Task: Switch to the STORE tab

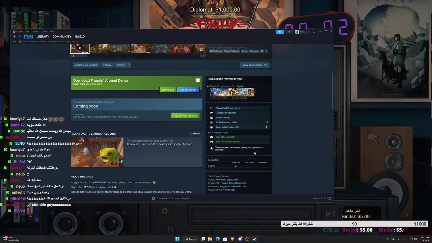Action: [28, 36]
